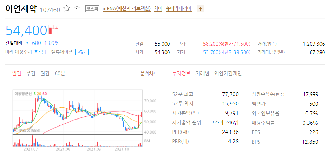Open the 분석차트 link

click(x=149, y=74)
